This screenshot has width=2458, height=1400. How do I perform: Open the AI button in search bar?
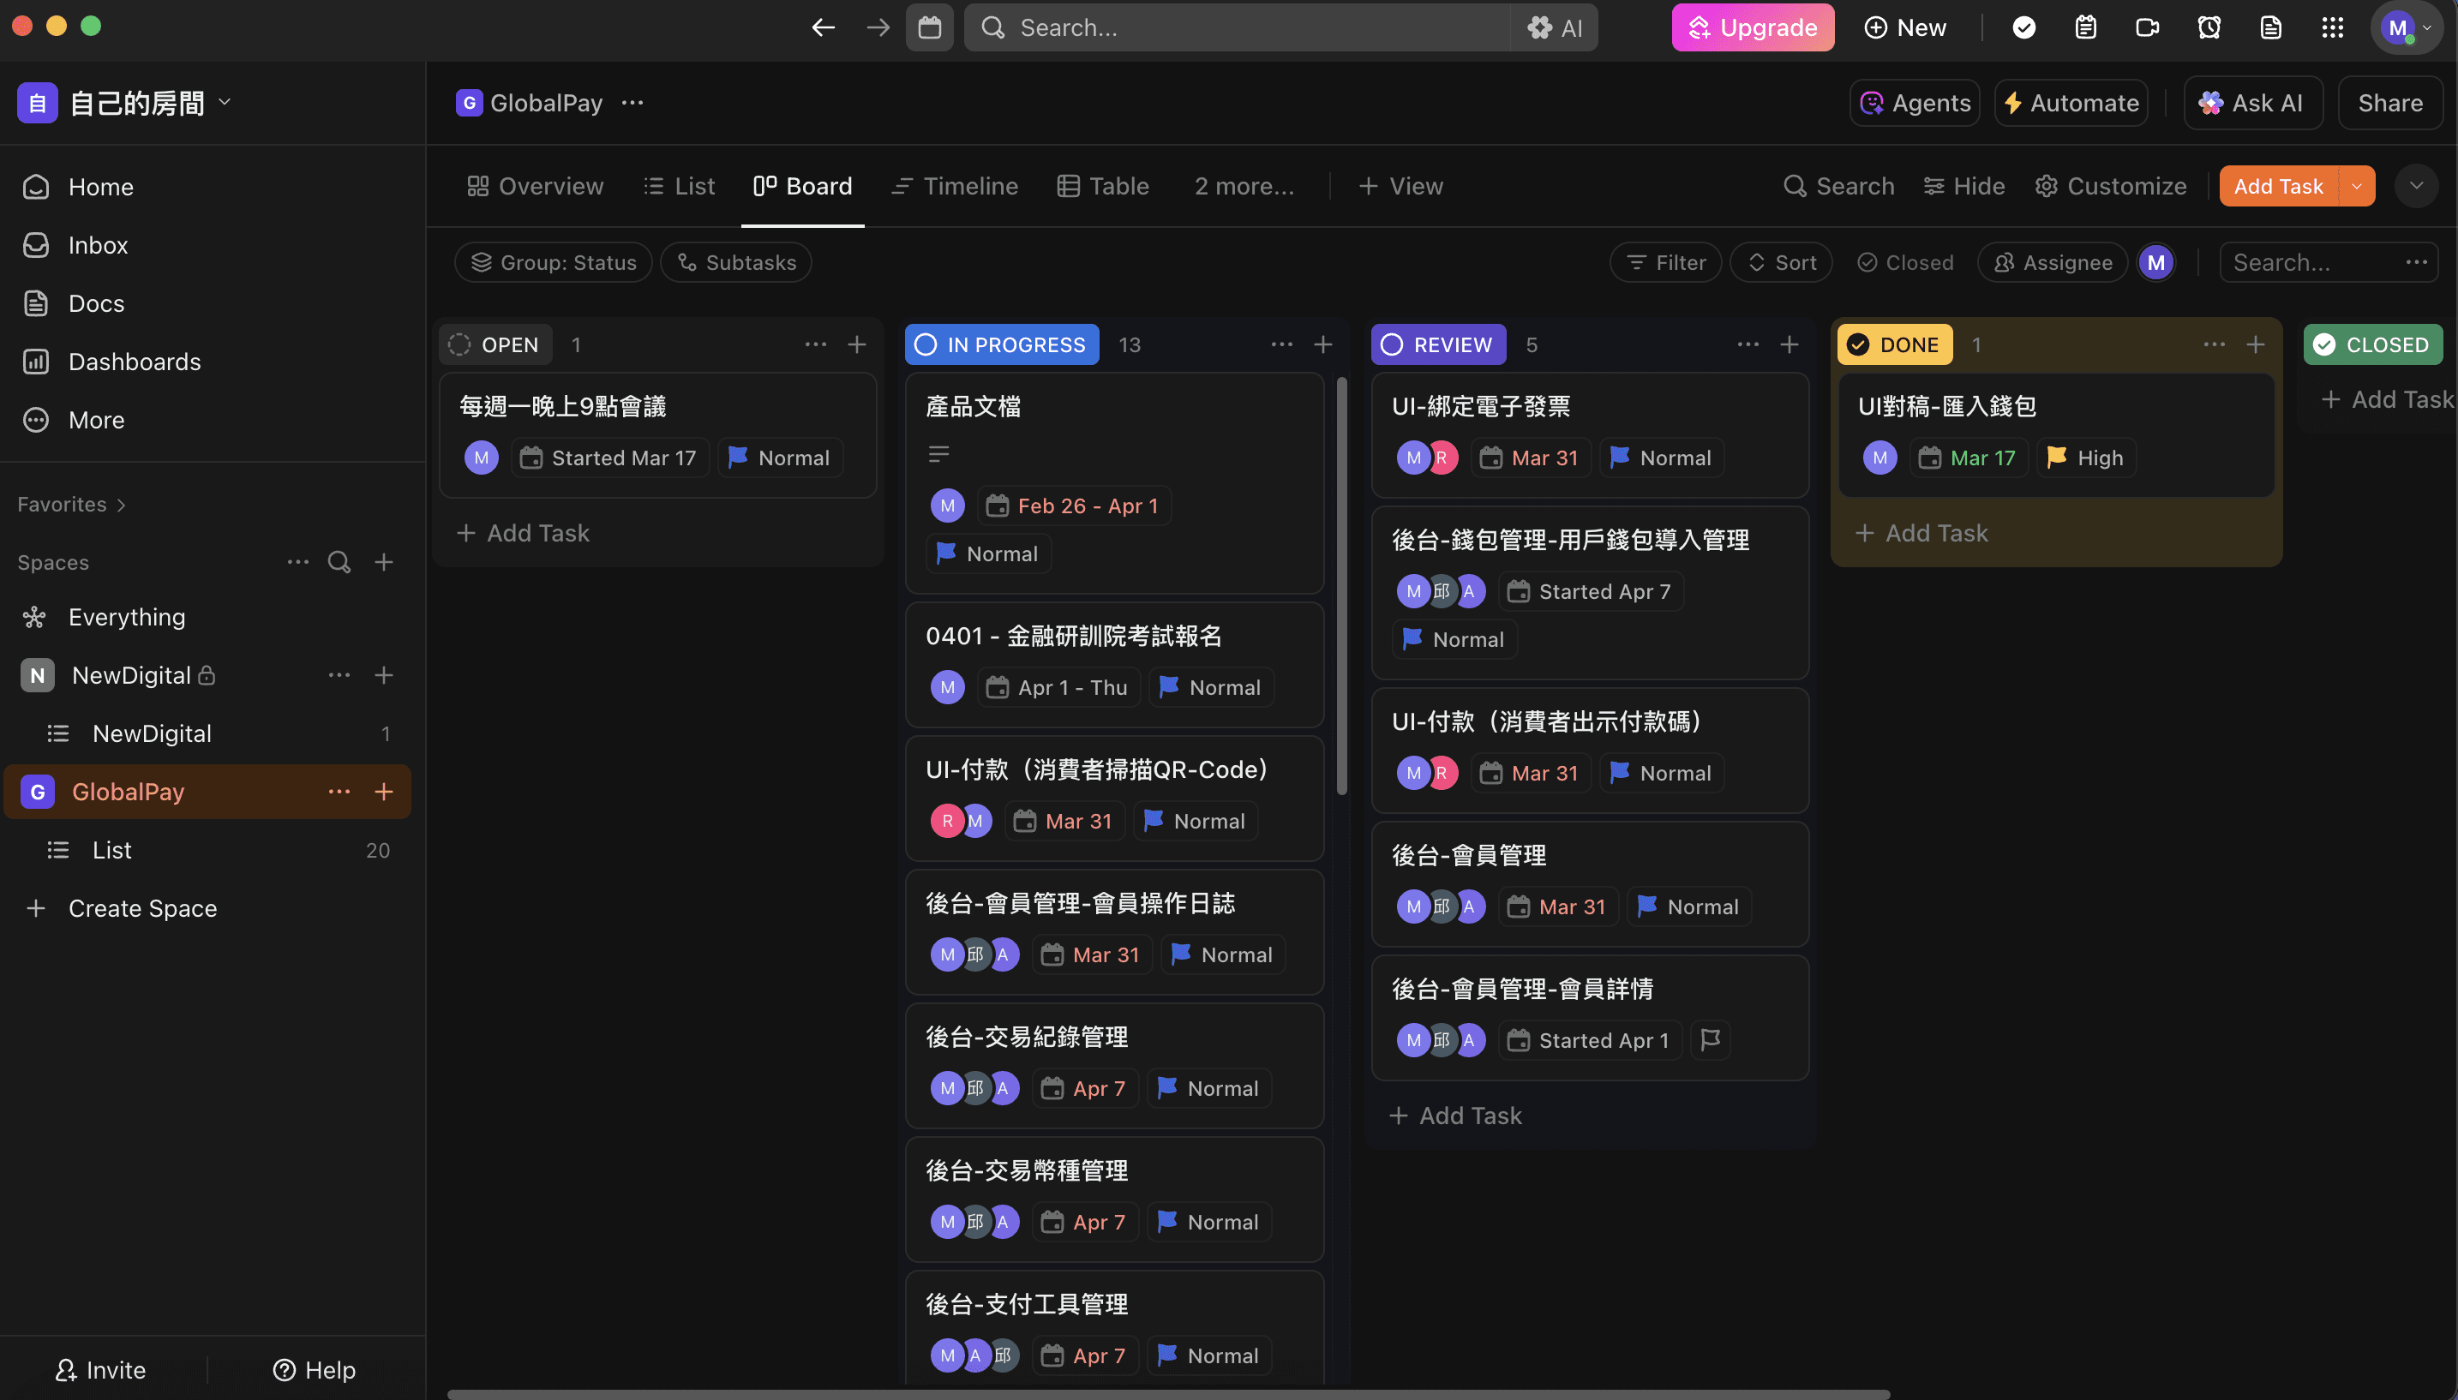point(1555,28)
